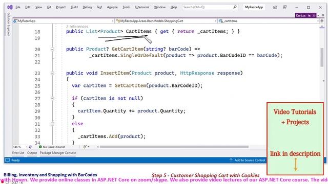The width and height of the screenshot is (328, 184).
Task: Click the _cartItems.Add(product) statement
Action: pos(112,136)
